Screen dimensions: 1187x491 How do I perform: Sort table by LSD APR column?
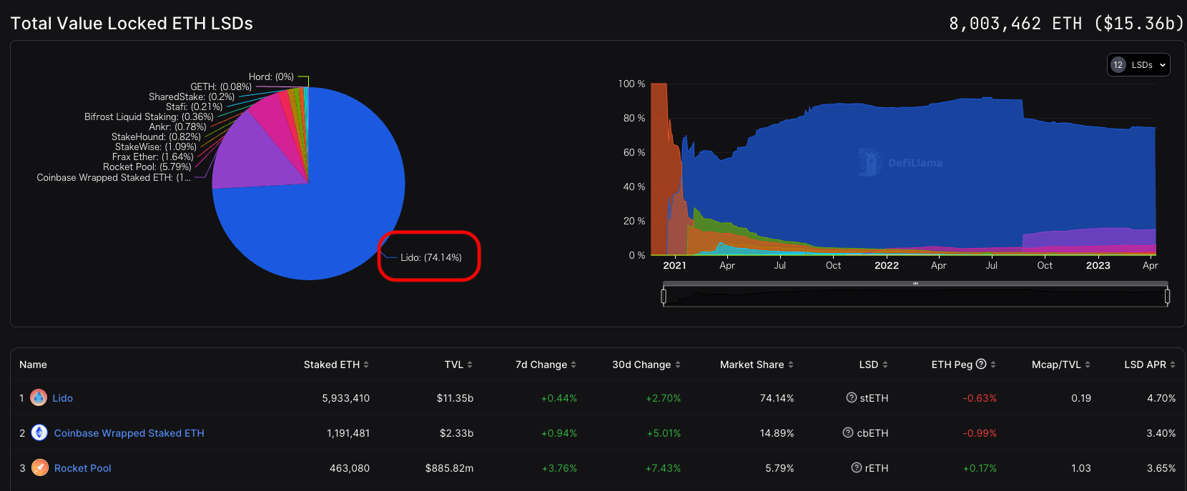click(1150, 364)
